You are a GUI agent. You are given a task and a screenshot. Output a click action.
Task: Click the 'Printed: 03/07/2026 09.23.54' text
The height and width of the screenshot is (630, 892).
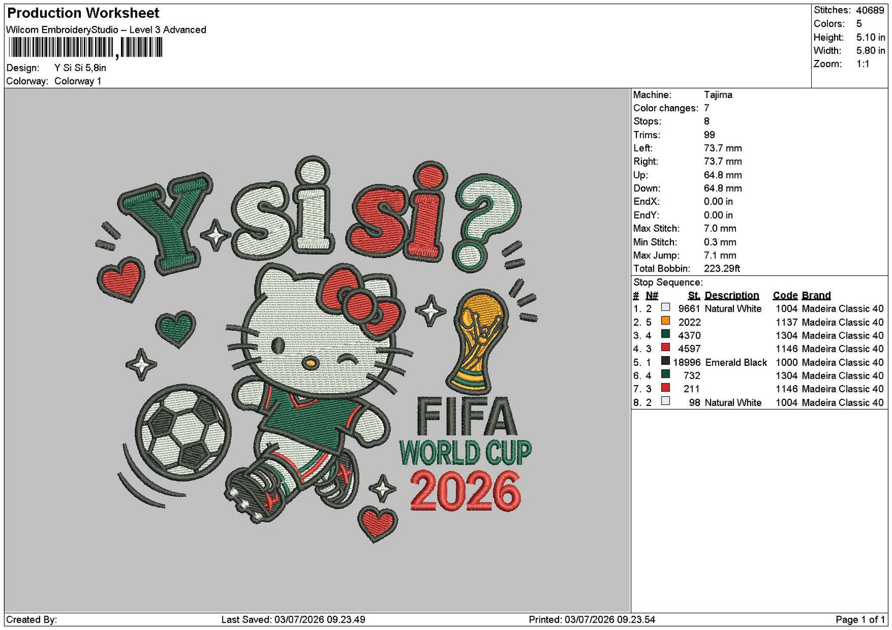coord(592,620)
